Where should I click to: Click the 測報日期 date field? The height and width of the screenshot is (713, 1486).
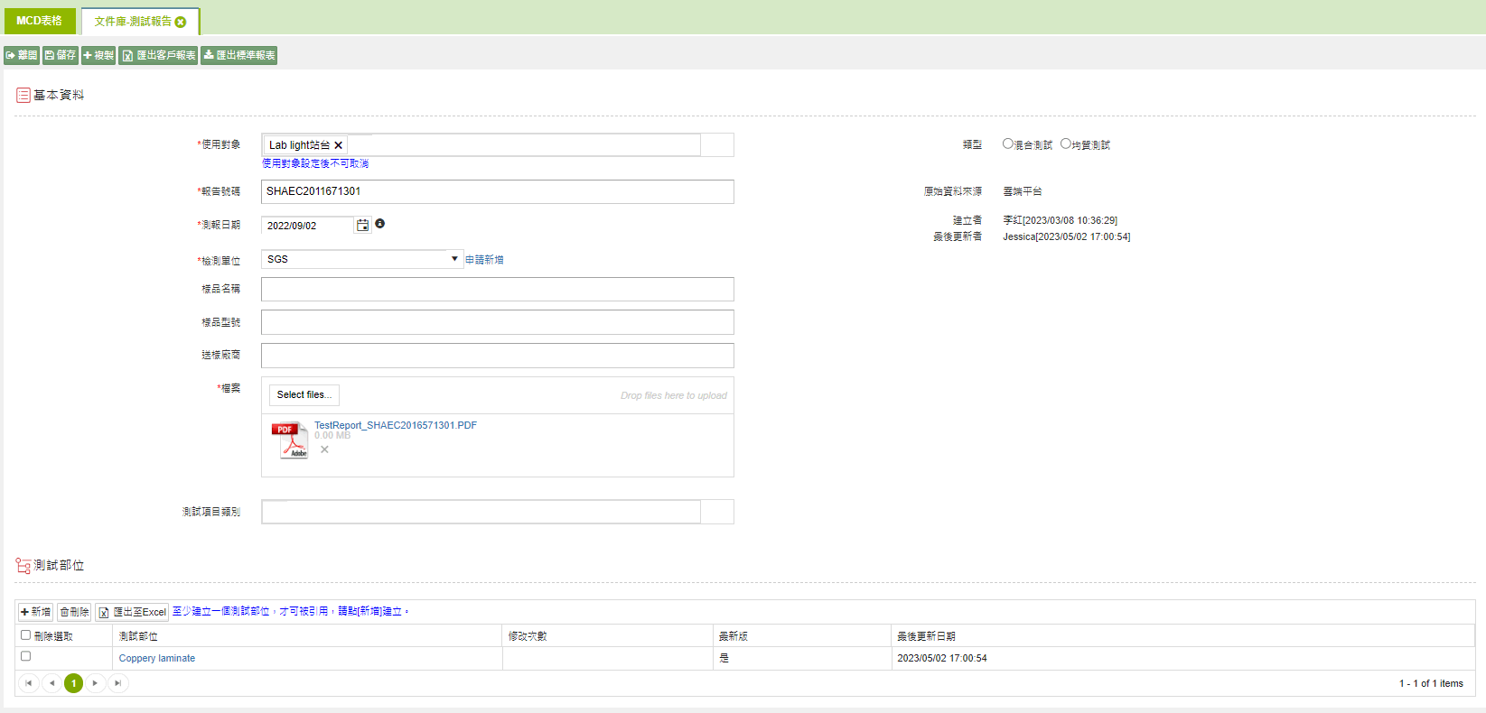[x=307, y=226]
